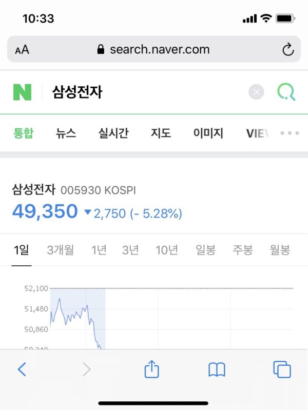Tap the Naver N logo
Screen dimensions: 308x410
tap(22, 92)
